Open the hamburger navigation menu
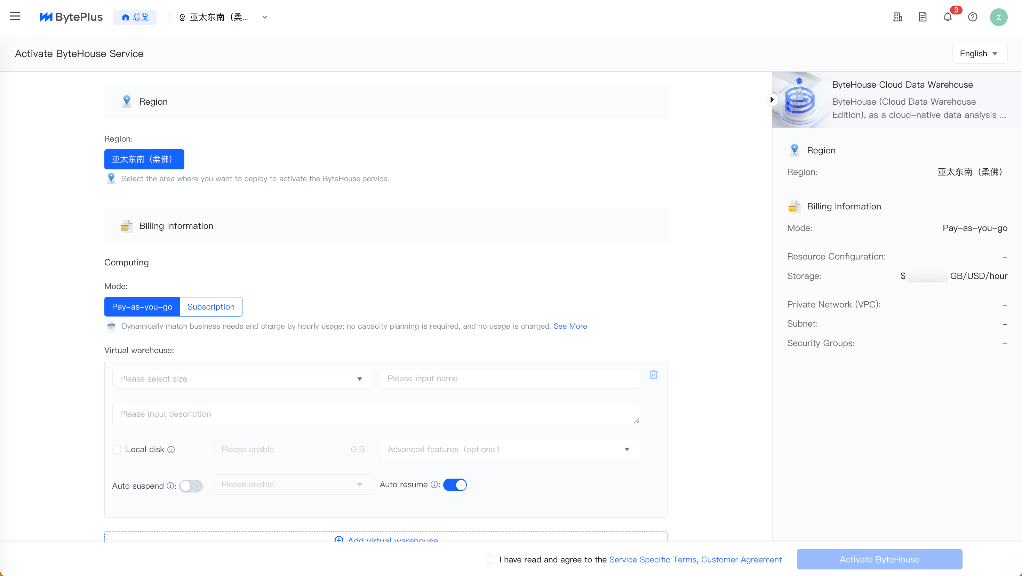The height and width of the screenshot is (576, 1022). [x=15, y=16]
